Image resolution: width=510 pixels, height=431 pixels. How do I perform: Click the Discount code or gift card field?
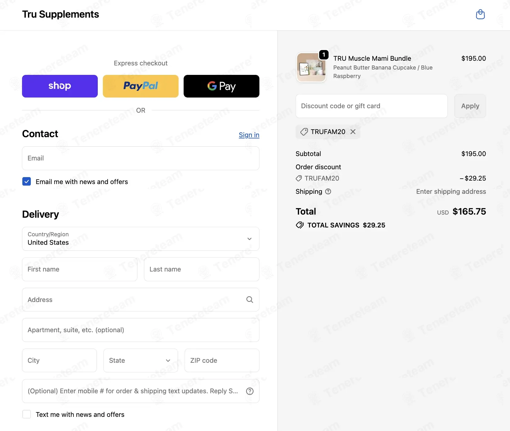pos(371,106)
